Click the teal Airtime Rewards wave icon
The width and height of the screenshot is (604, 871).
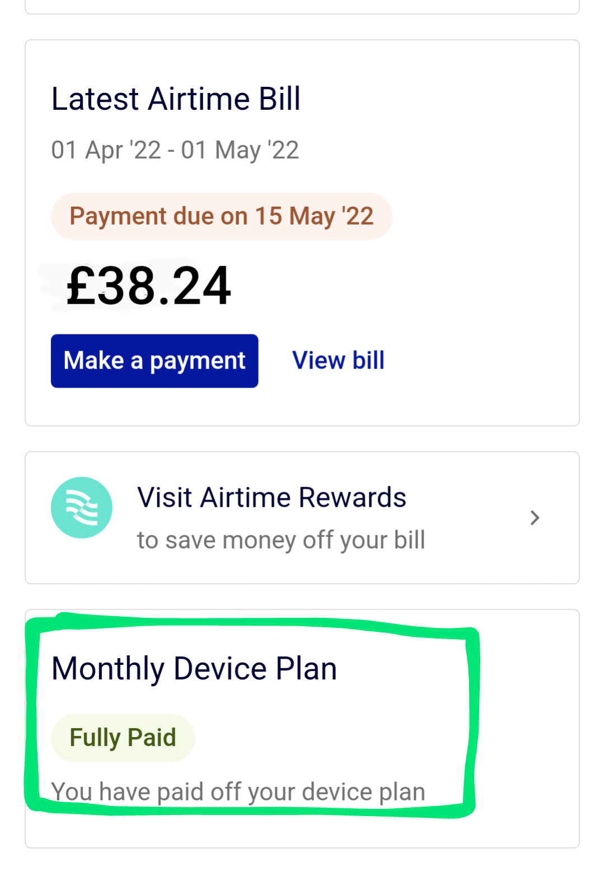pos(82,507)
